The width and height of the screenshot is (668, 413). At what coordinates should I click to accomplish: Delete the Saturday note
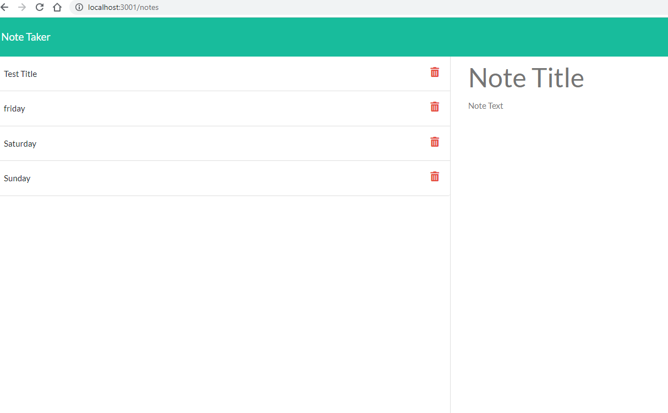point(435,142)
